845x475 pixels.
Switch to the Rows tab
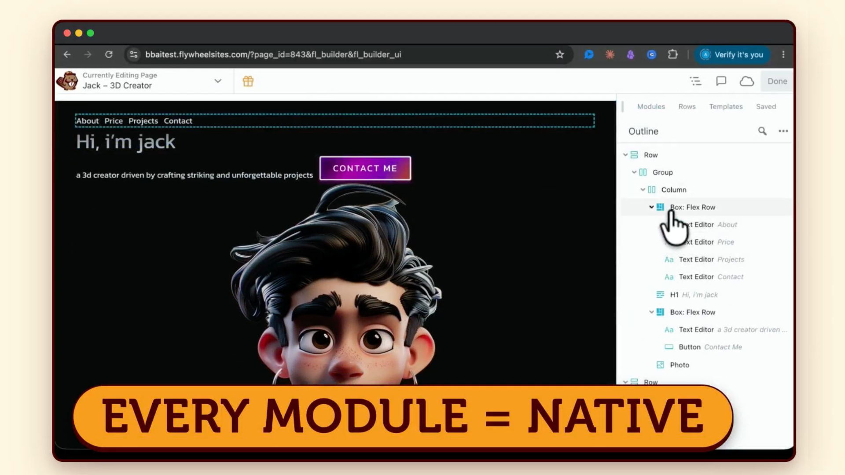coord(687,106)
